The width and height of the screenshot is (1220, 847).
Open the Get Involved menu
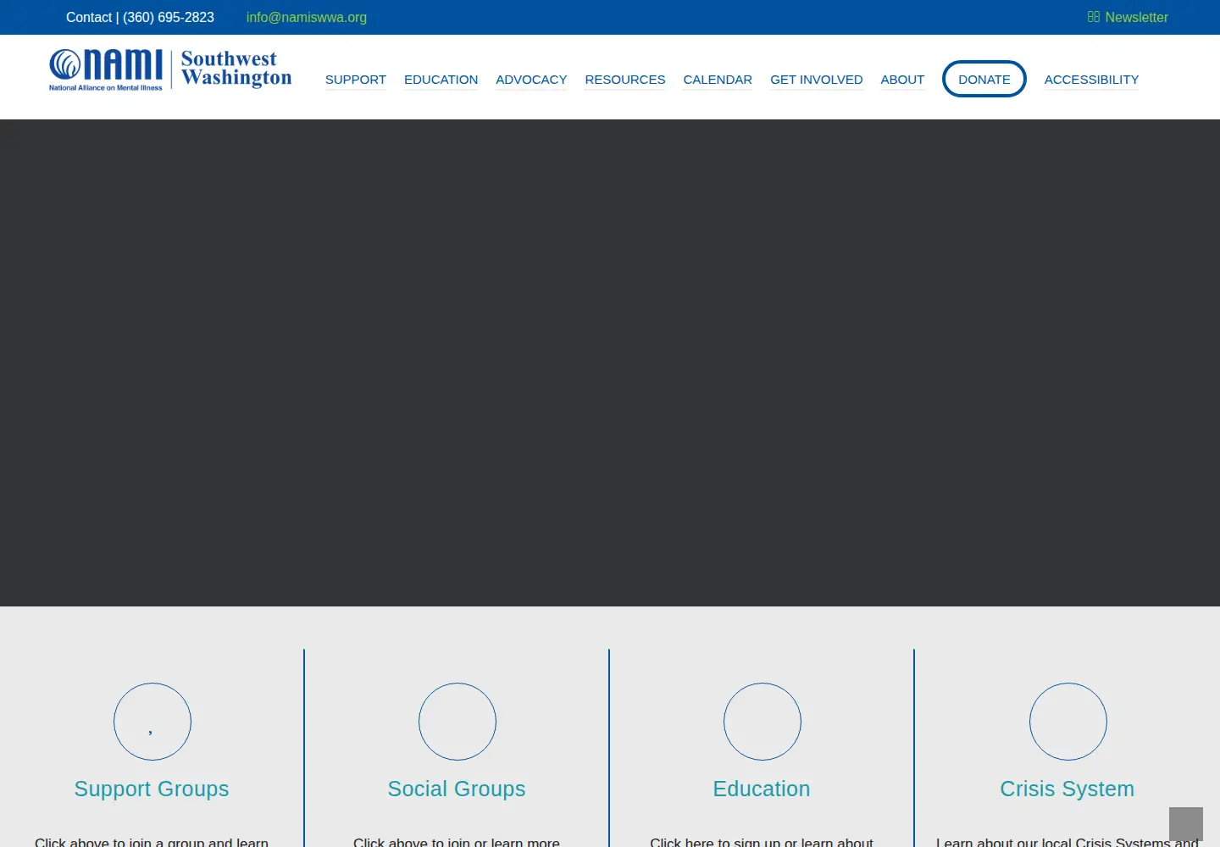tap(817, 80)
